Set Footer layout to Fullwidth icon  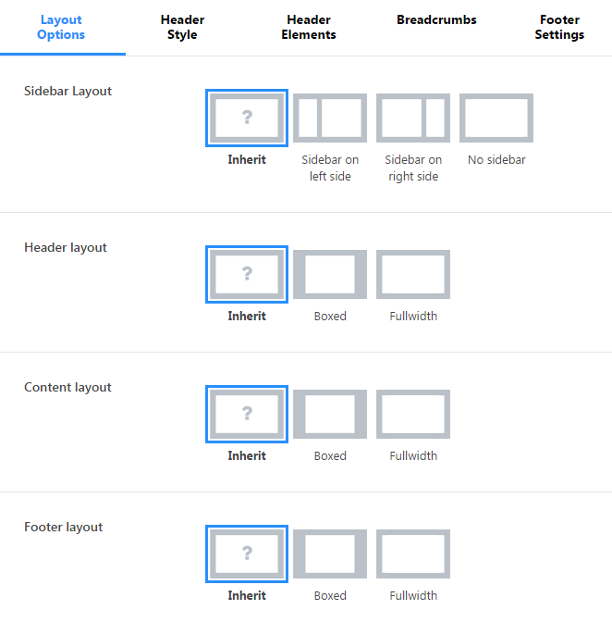(413, 554)
